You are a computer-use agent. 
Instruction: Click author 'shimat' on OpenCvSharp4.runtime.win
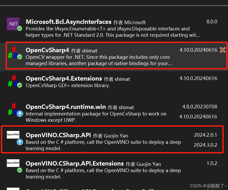coord(126,107)
